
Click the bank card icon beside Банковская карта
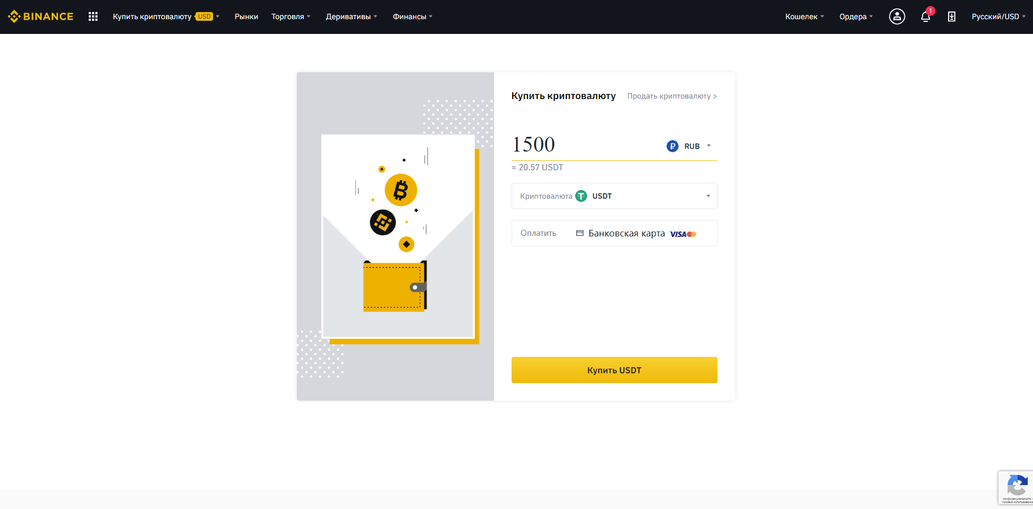(579, 233)
